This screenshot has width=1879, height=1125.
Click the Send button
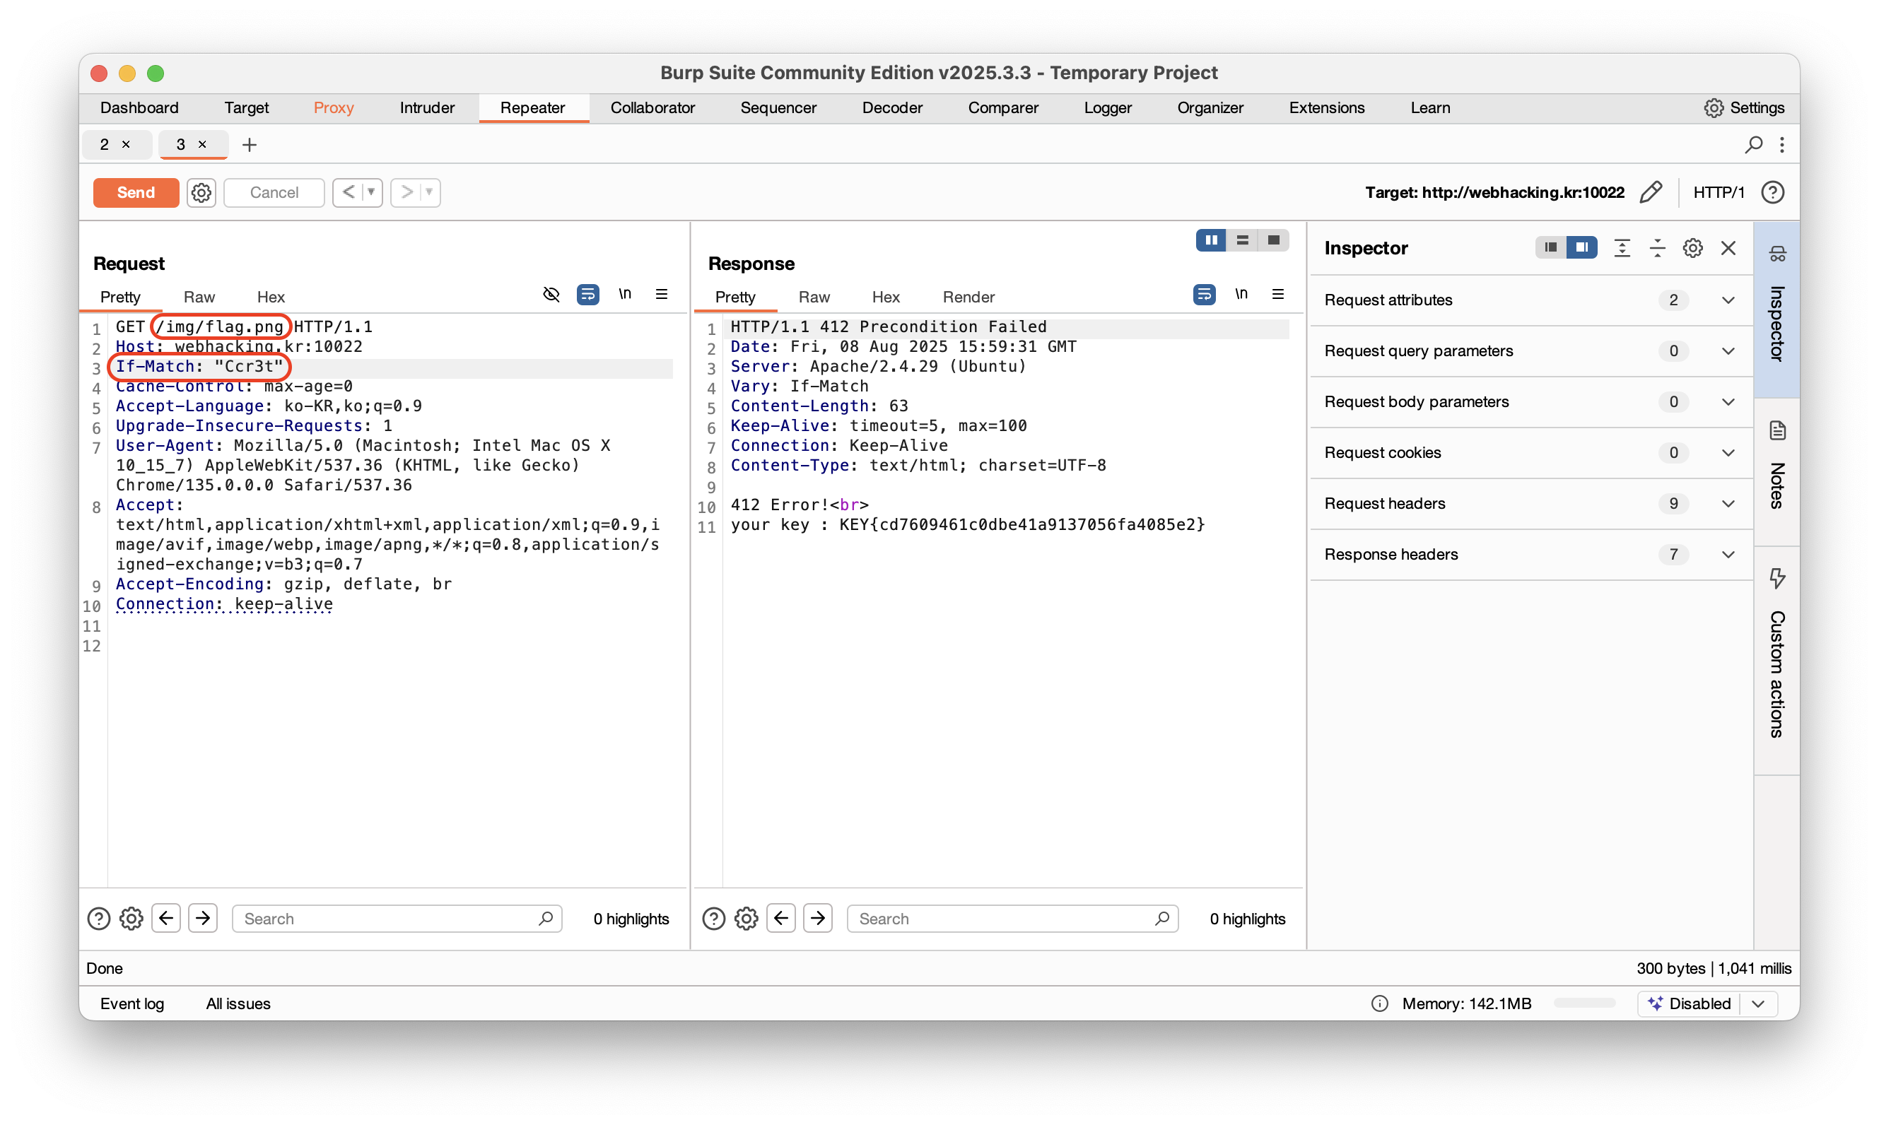[136, 192]
